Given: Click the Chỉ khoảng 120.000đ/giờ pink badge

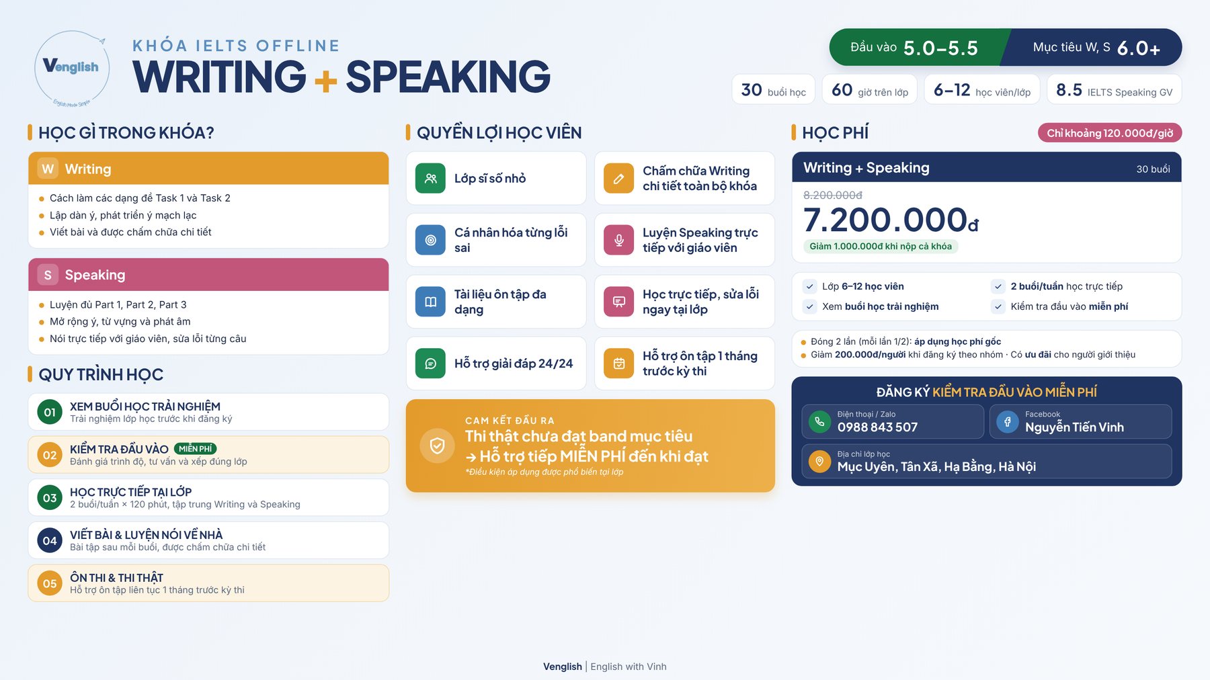Looking at the screenshot, I should 1110,133.
